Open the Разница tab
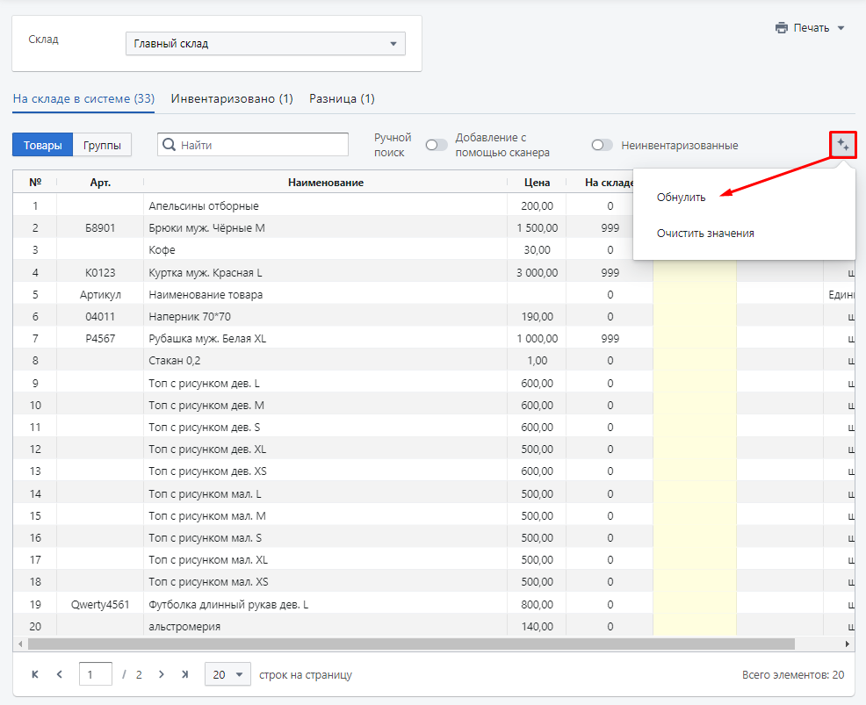 [x=342, y=98]
